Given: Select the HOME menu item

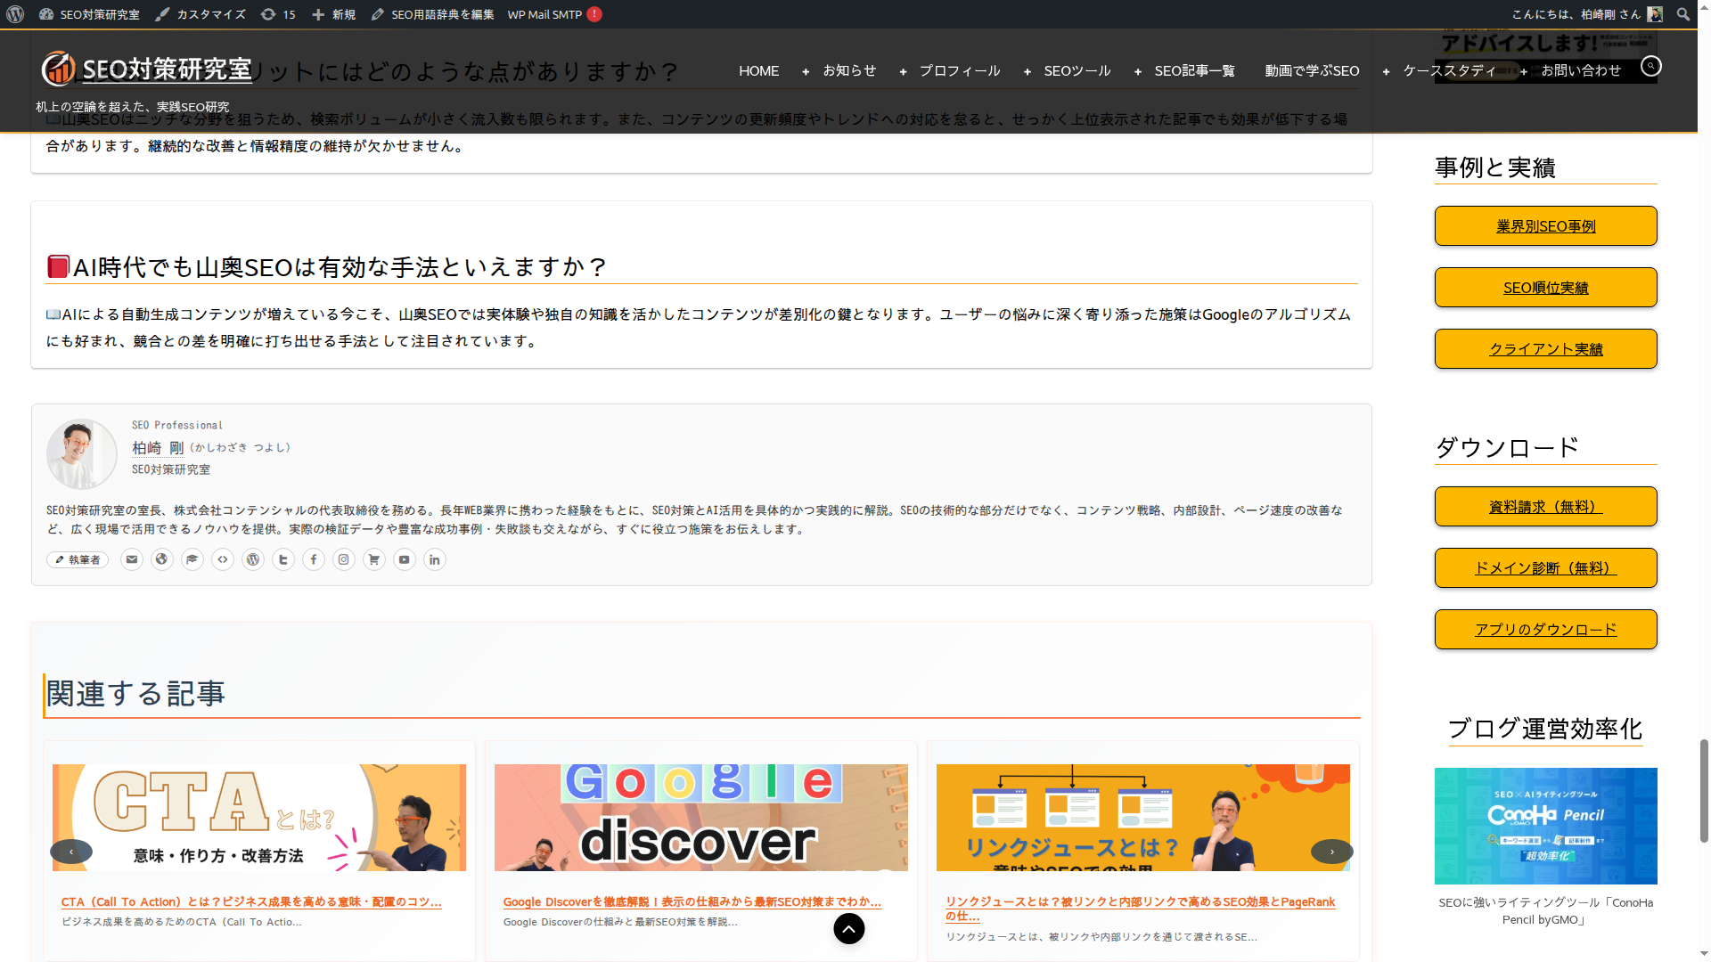Looking at the screenshot, I should pyautogui.click(x=758, y=70).
